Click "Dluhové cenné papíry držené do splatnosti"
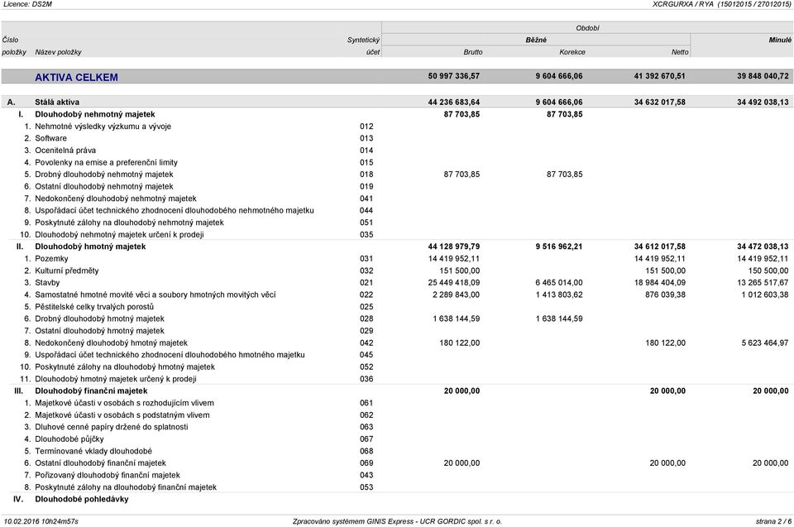The width and height of the screenshot is (794, 527). 112,427
